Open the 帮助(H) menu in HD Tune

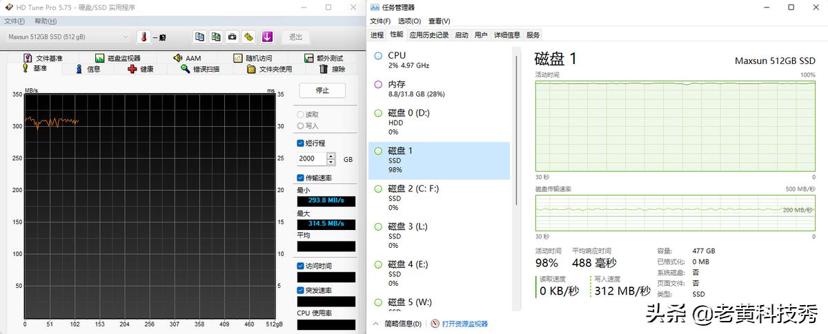point(46,21)
